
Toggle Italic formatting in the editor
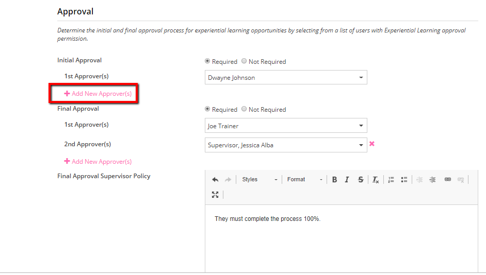(x=347, y=180)
